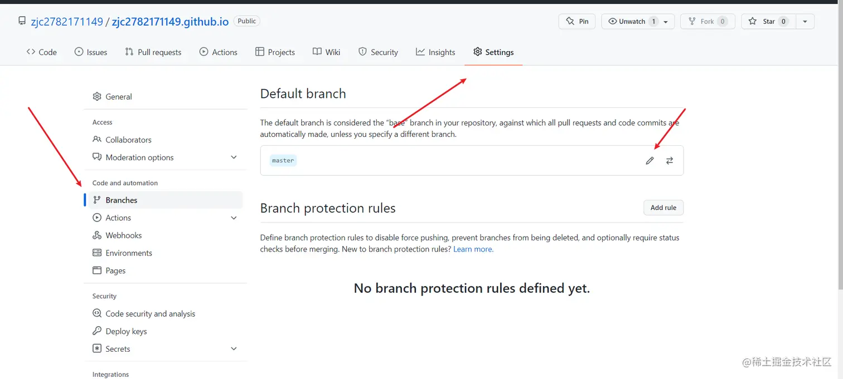Click the Collaborators people icon

(x=97, y=140)
